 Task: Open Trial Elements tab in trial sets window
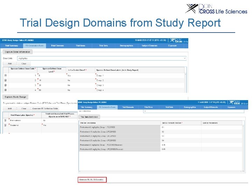[x=128, y=107]
